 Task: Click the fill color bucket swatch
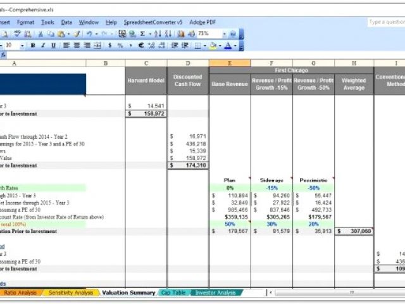(213, 46)
